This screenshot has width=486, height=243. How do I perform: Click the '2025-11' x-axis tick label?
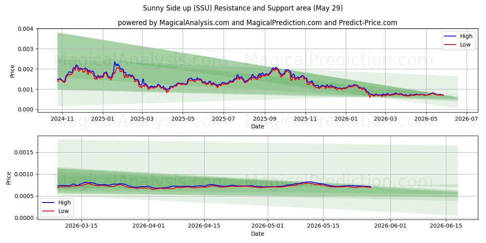tap(305, 119)
